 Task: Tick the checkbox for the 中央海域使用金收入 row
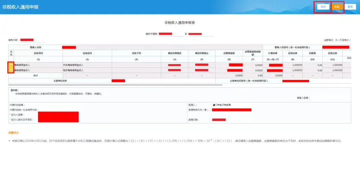(11, 65)
